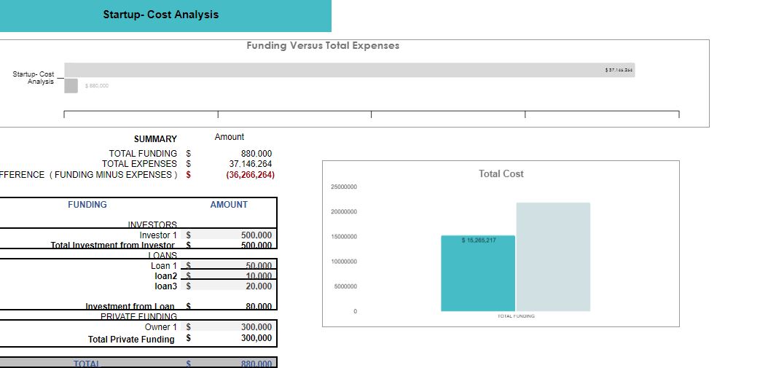Select the 880,000 total funding summary value

pyautogui.click(x=256, y=154)
